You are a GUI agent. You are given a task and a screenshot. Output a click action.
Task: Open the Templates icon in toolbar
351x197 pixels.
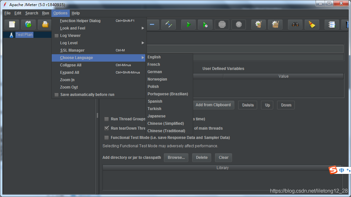[x=28, y=24]
